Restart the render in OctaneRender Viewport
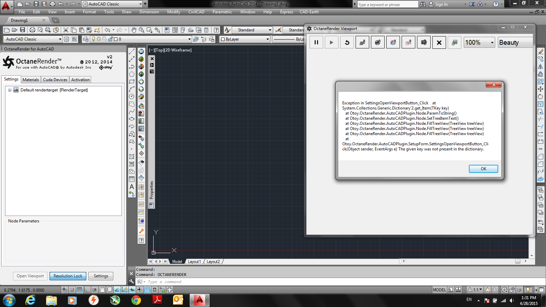This screenshot has width=546, height=307. pyautogui.click(x=347, y=43)
